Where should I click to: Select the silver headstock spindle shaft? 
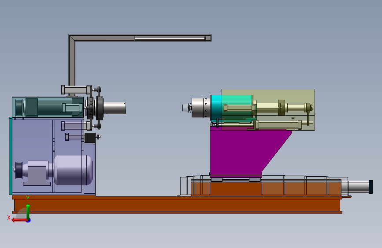click(x=115, y=108)
